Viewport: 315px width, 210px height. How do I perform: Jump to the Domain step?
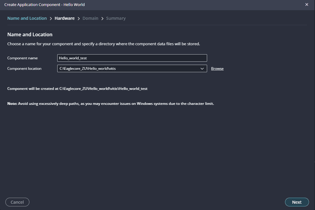(90, 18)
